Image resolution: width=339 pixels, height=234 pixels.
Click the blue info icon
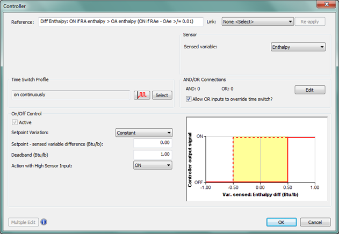coord(44,222)
